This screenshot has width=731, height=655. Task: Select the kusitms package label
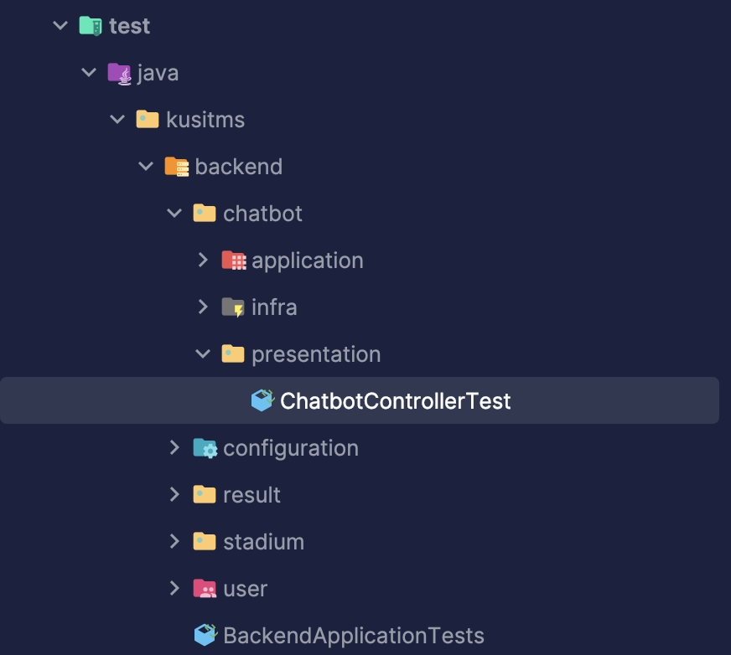click(x=205, y=120)
